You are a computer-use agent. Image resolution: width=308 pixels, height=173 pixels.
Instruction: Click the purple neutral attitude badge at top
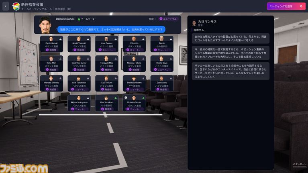(168, 19)
